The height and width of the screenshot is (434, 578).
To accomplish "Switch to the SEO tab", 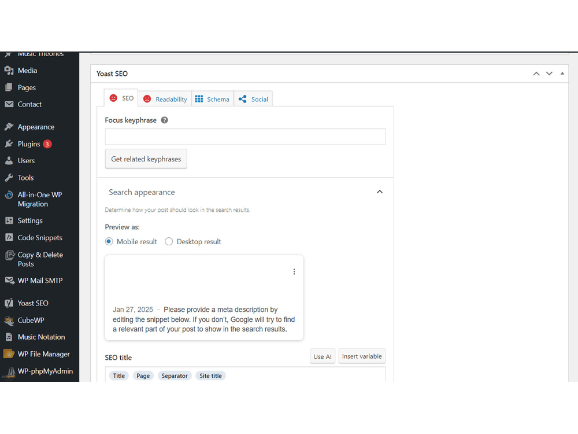I will pyautogui.click(x=121, y=98).
